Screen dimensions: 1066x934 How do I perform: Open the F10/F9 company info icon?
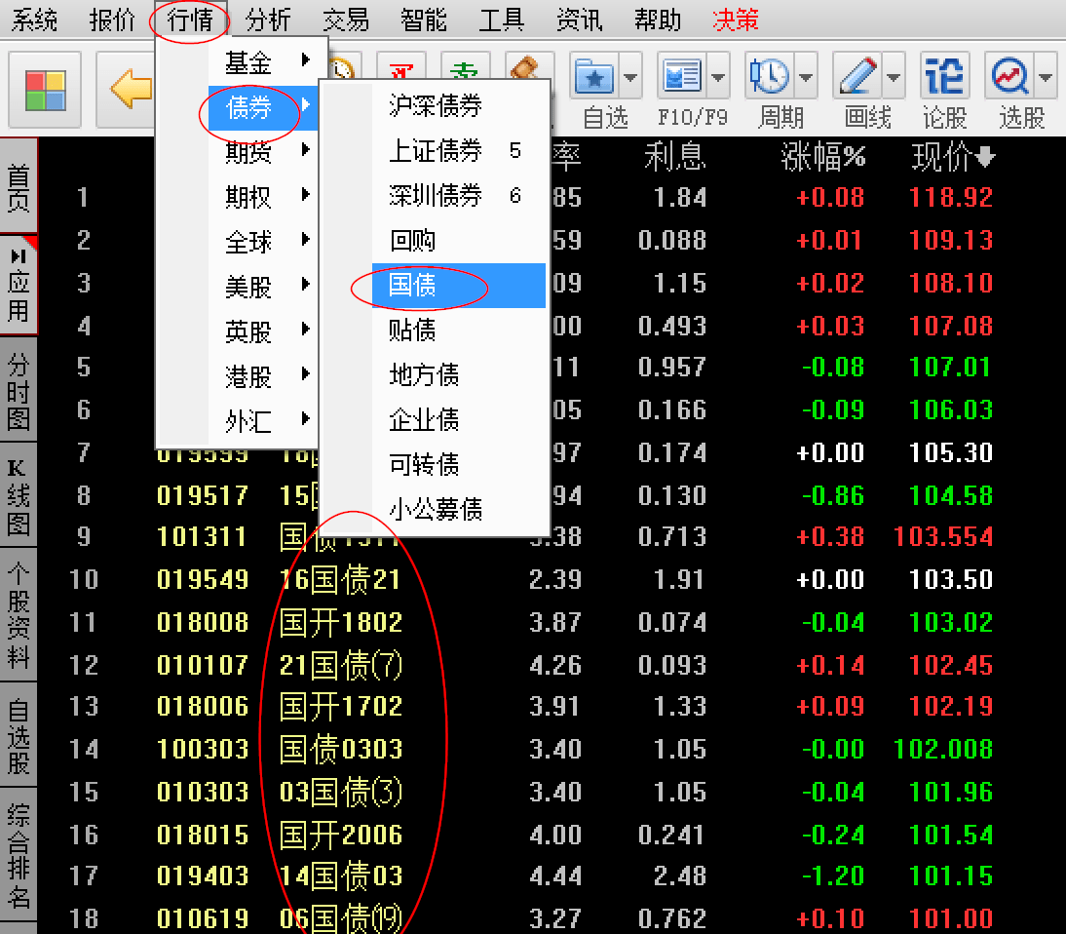click(682, 75)
